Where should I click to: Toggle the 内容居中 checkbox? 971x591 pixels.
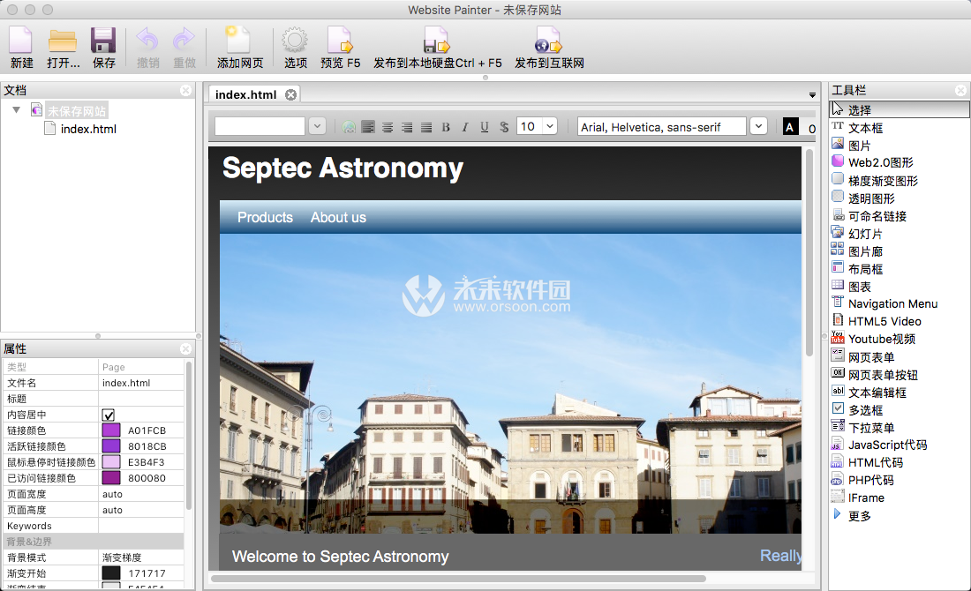[x=109, y=415]
